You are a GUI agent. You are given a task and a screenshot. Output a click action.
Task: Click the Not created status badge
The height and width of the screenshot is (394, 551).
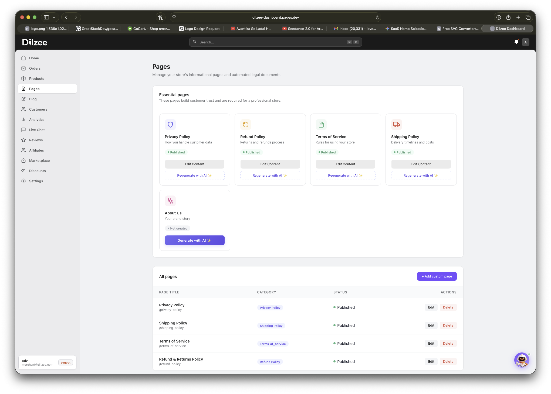pos(178,228)
